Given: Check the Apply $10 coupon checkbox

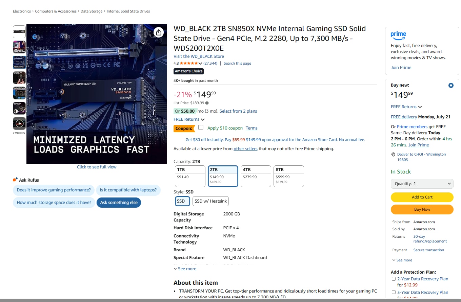Looking at the screenshot, I should click(x=201, y=127).
